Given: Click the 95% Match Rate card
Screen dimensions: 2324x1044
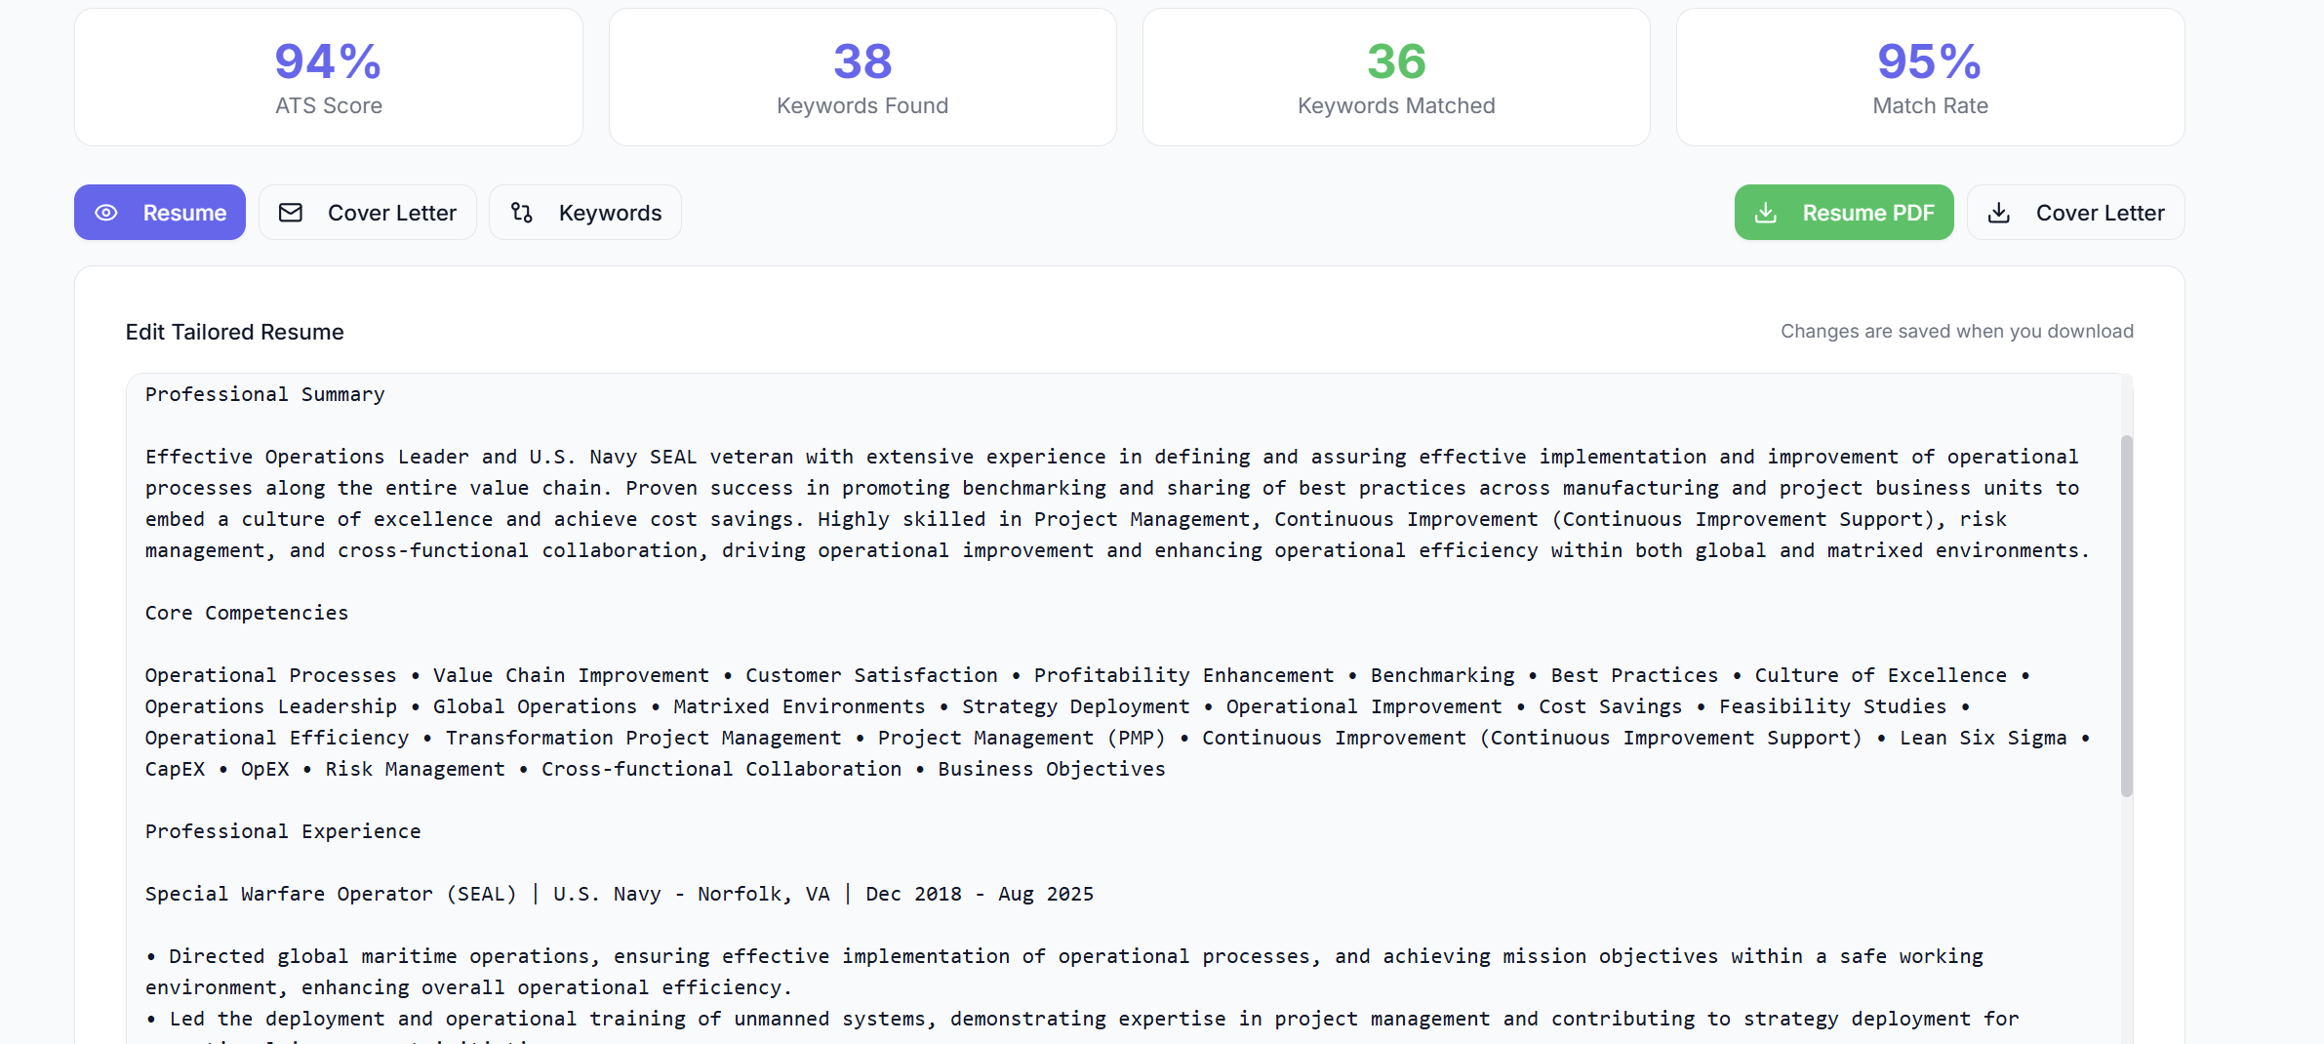Looking at the screenshot, I should point(1930,78).
